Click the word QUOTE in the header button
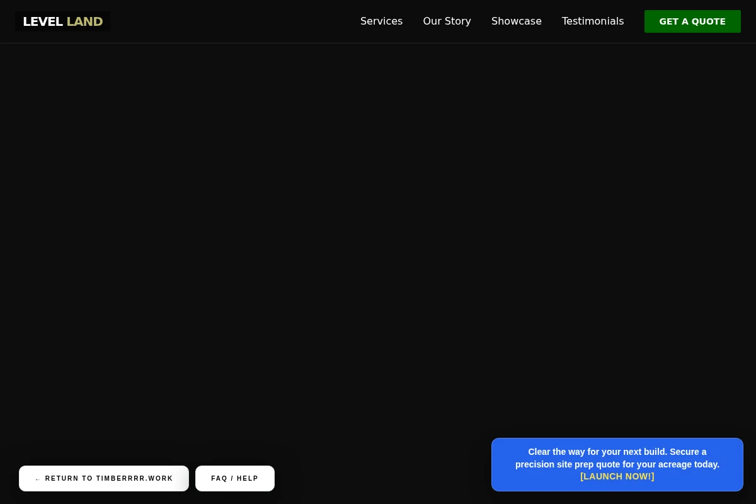This screenshot has width=756, height=504. 709,21
